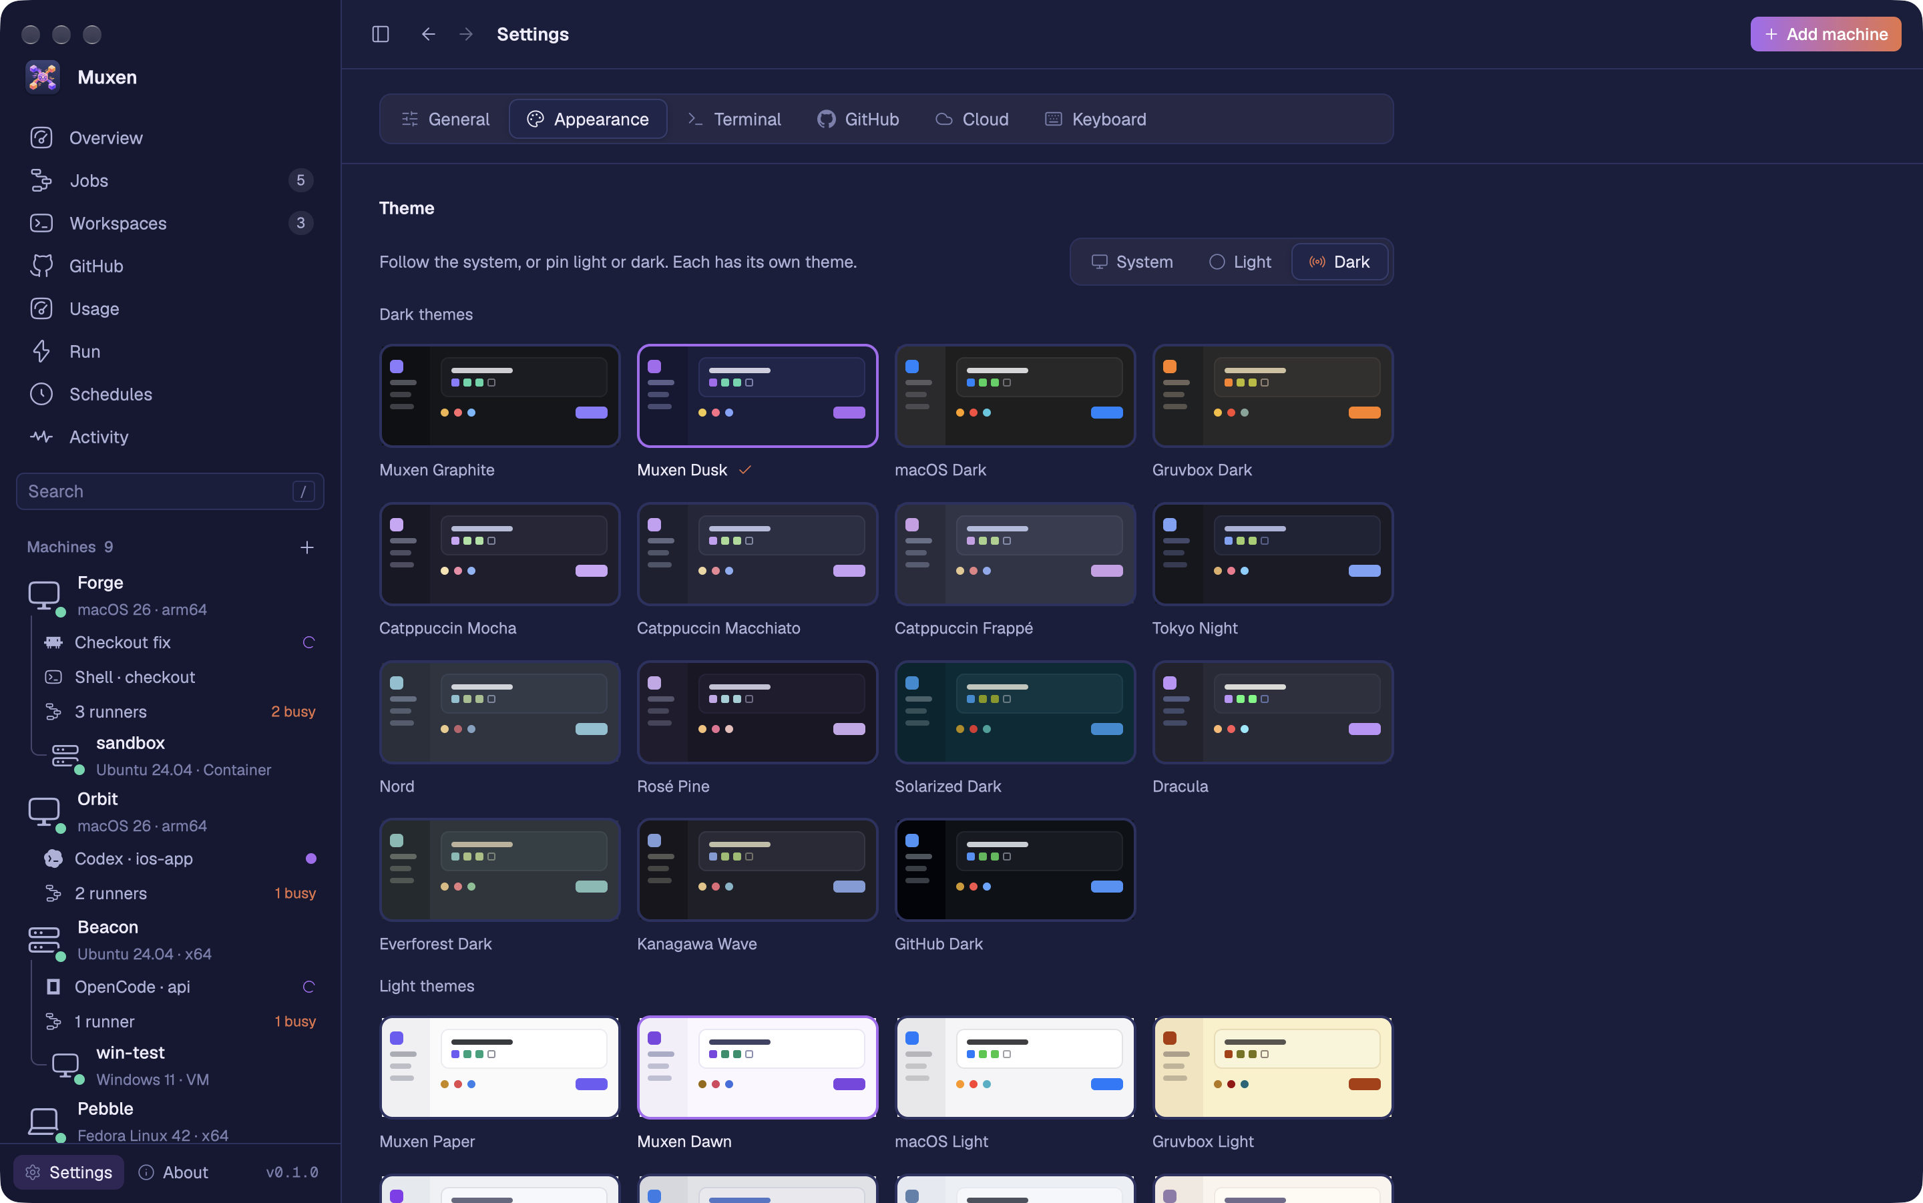Choose the Solarized Dark theme

point(1015,712)
